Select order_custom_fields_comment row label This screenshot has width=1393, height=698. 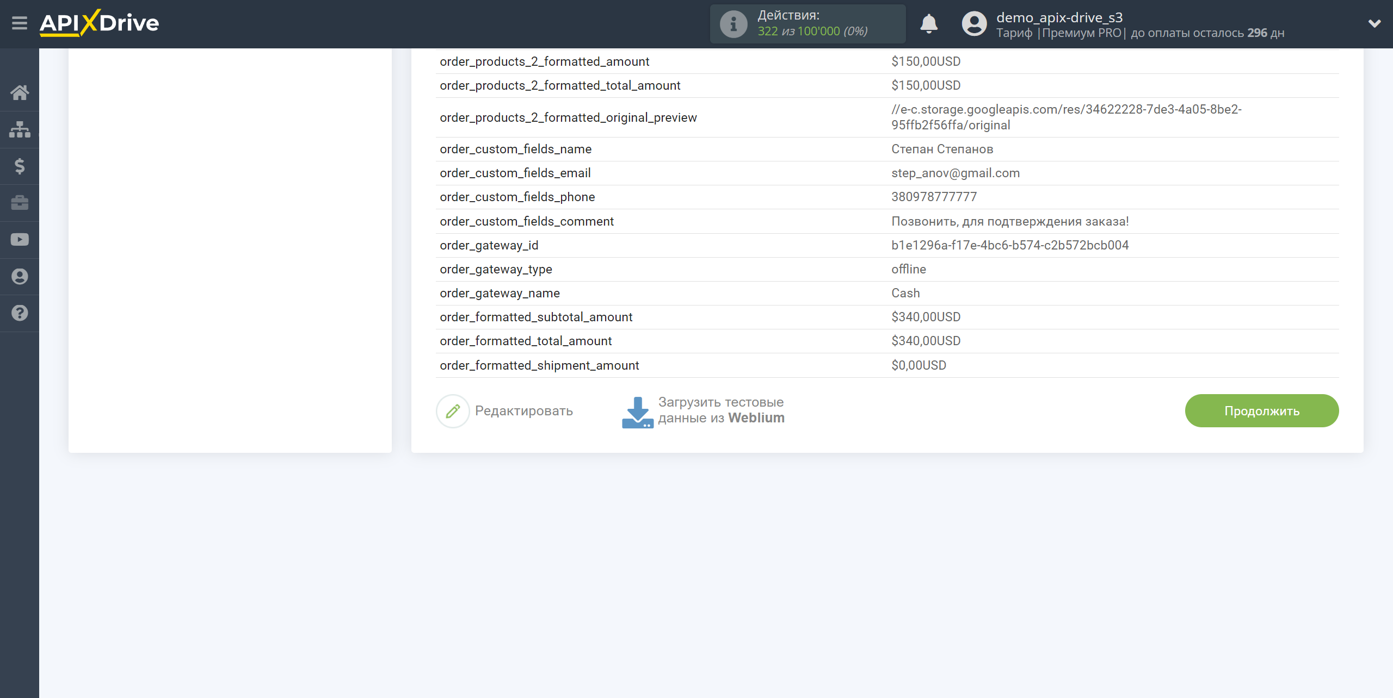526,221
